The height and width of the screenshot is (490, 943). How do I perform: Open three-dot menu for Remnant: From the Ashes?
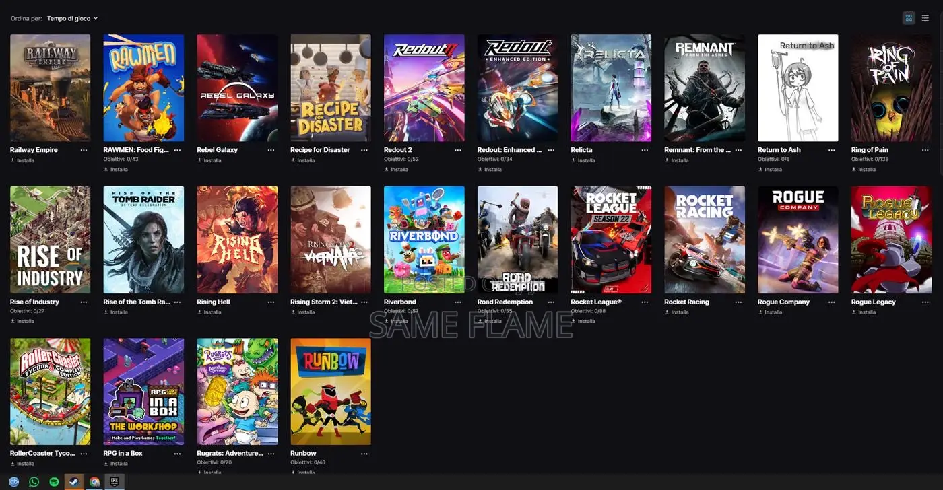[738, 150]
